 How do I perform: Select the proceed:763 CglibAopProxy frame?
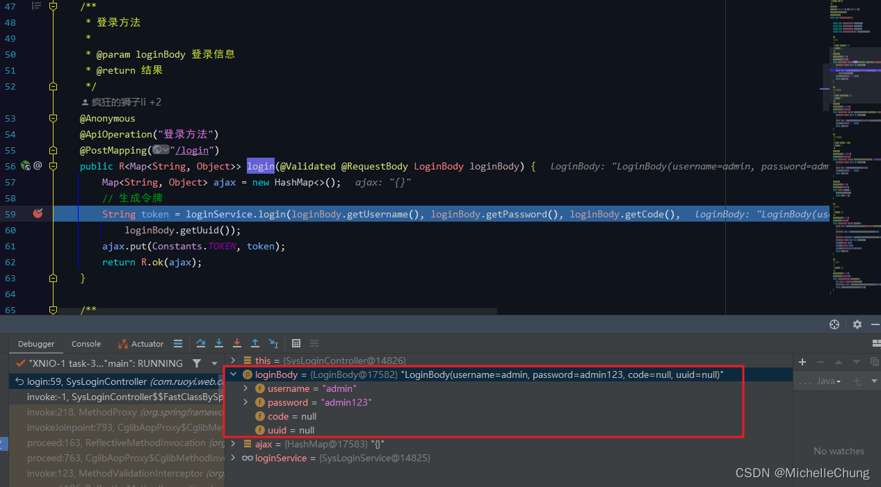click(117, 458)
